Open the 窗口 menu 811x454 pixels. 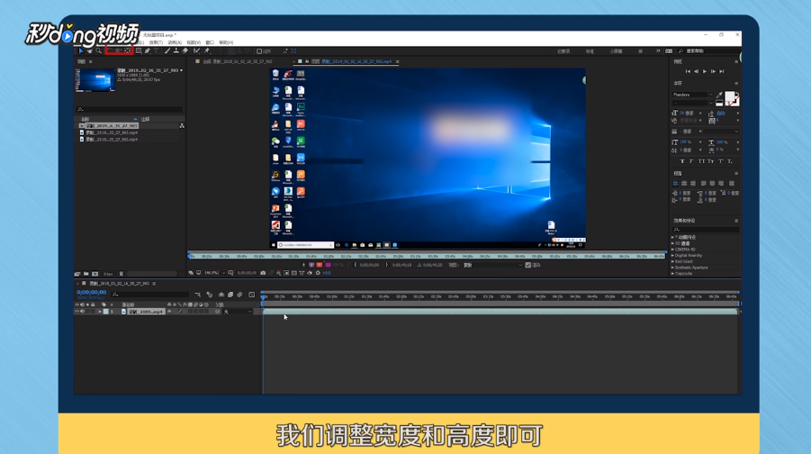[x=210, y=42]
